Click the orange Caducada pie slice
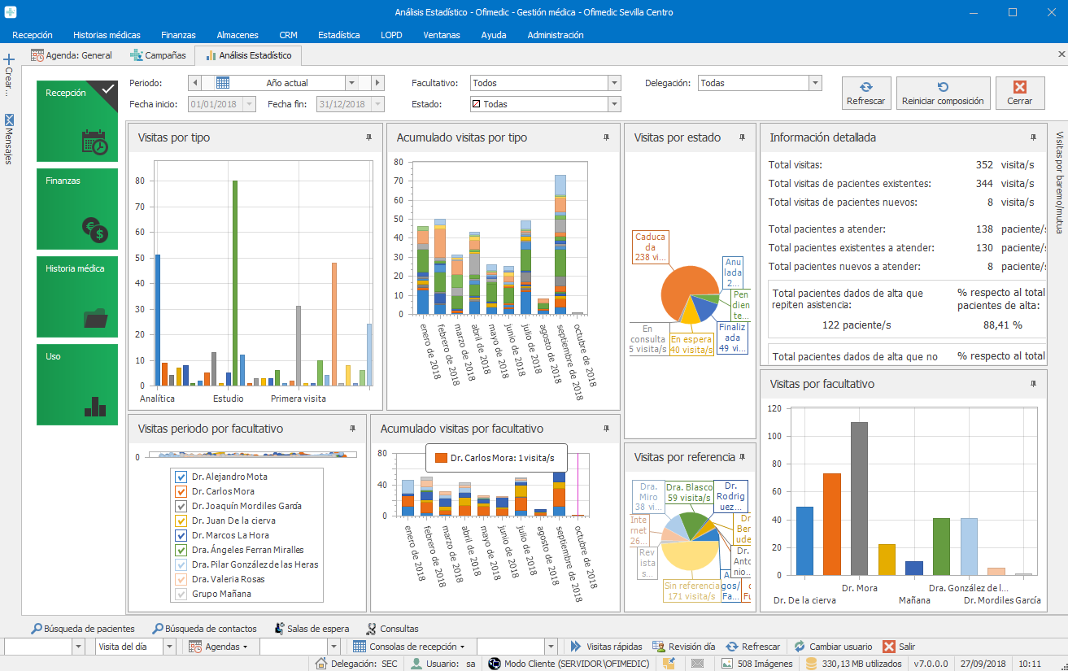Viewport: 1068px width, 671px height. coord(682,289)
